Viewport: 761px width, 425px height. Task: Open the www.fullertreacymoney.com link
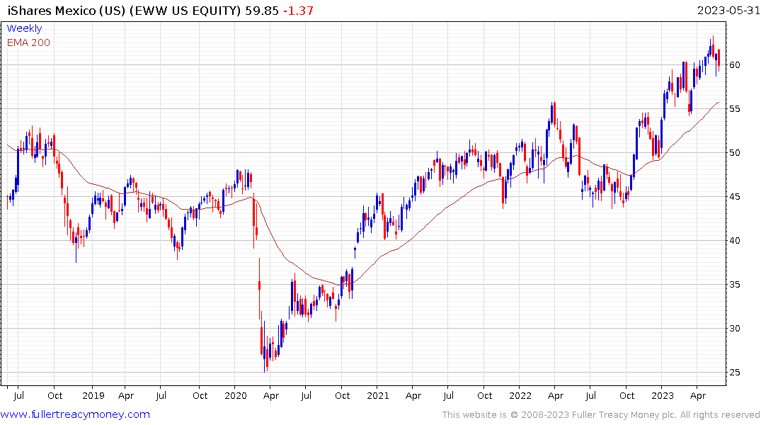click(x=75, y=414)
